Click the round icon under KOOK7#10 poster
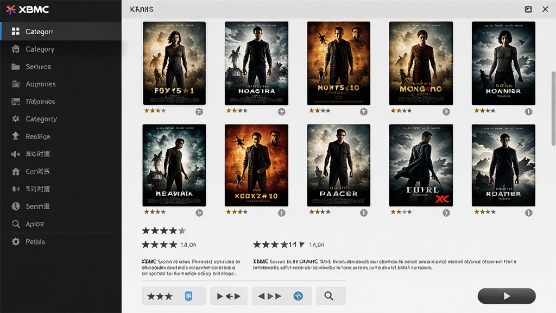The image size is (556, 313). point(282,213)
